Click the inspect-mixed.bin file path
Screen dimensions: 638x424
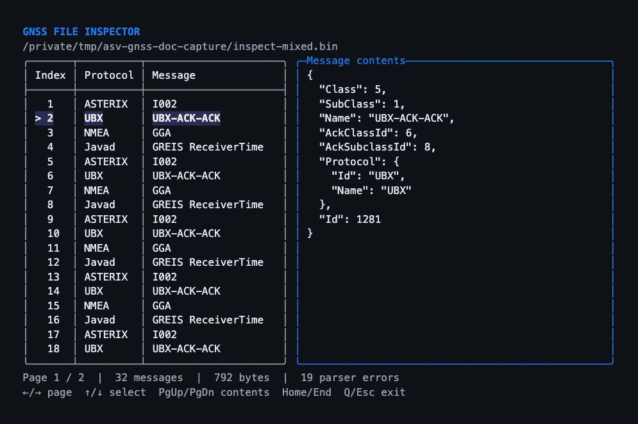coord(180,46)
